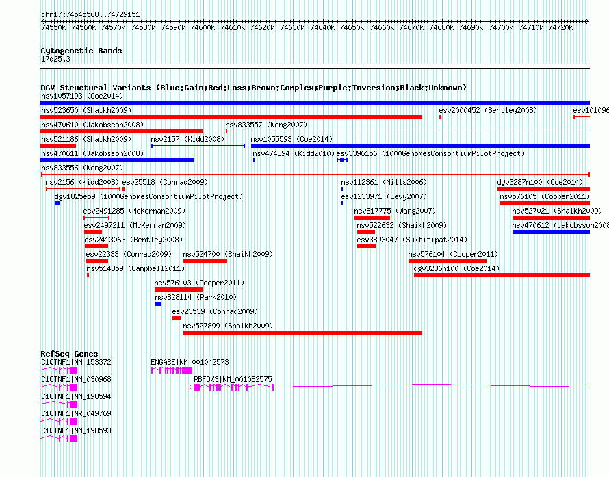Viewport: 609px width, 477px height.
Task: Click the chr17:74545568..74729151 region label
Action: [x=90, y=15]
